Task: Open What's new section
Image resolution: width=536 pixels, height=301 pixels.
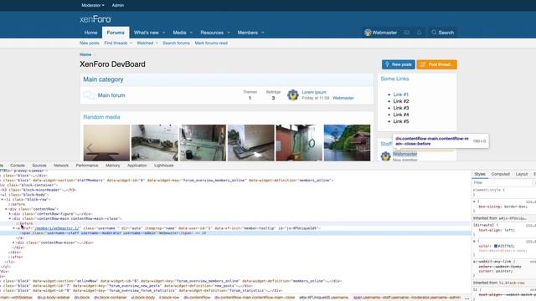Action: pyautogui.click(x=147, y=33)
